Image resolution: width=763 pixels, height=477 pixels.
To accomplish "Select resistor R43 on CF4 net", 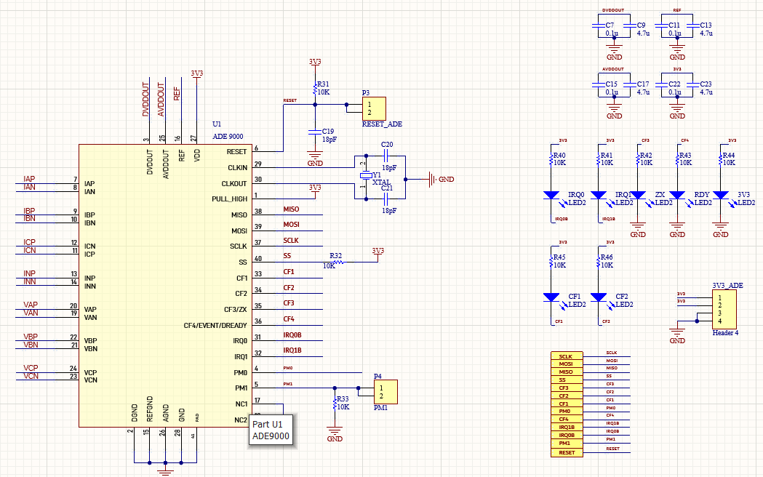I will point(677,159).
